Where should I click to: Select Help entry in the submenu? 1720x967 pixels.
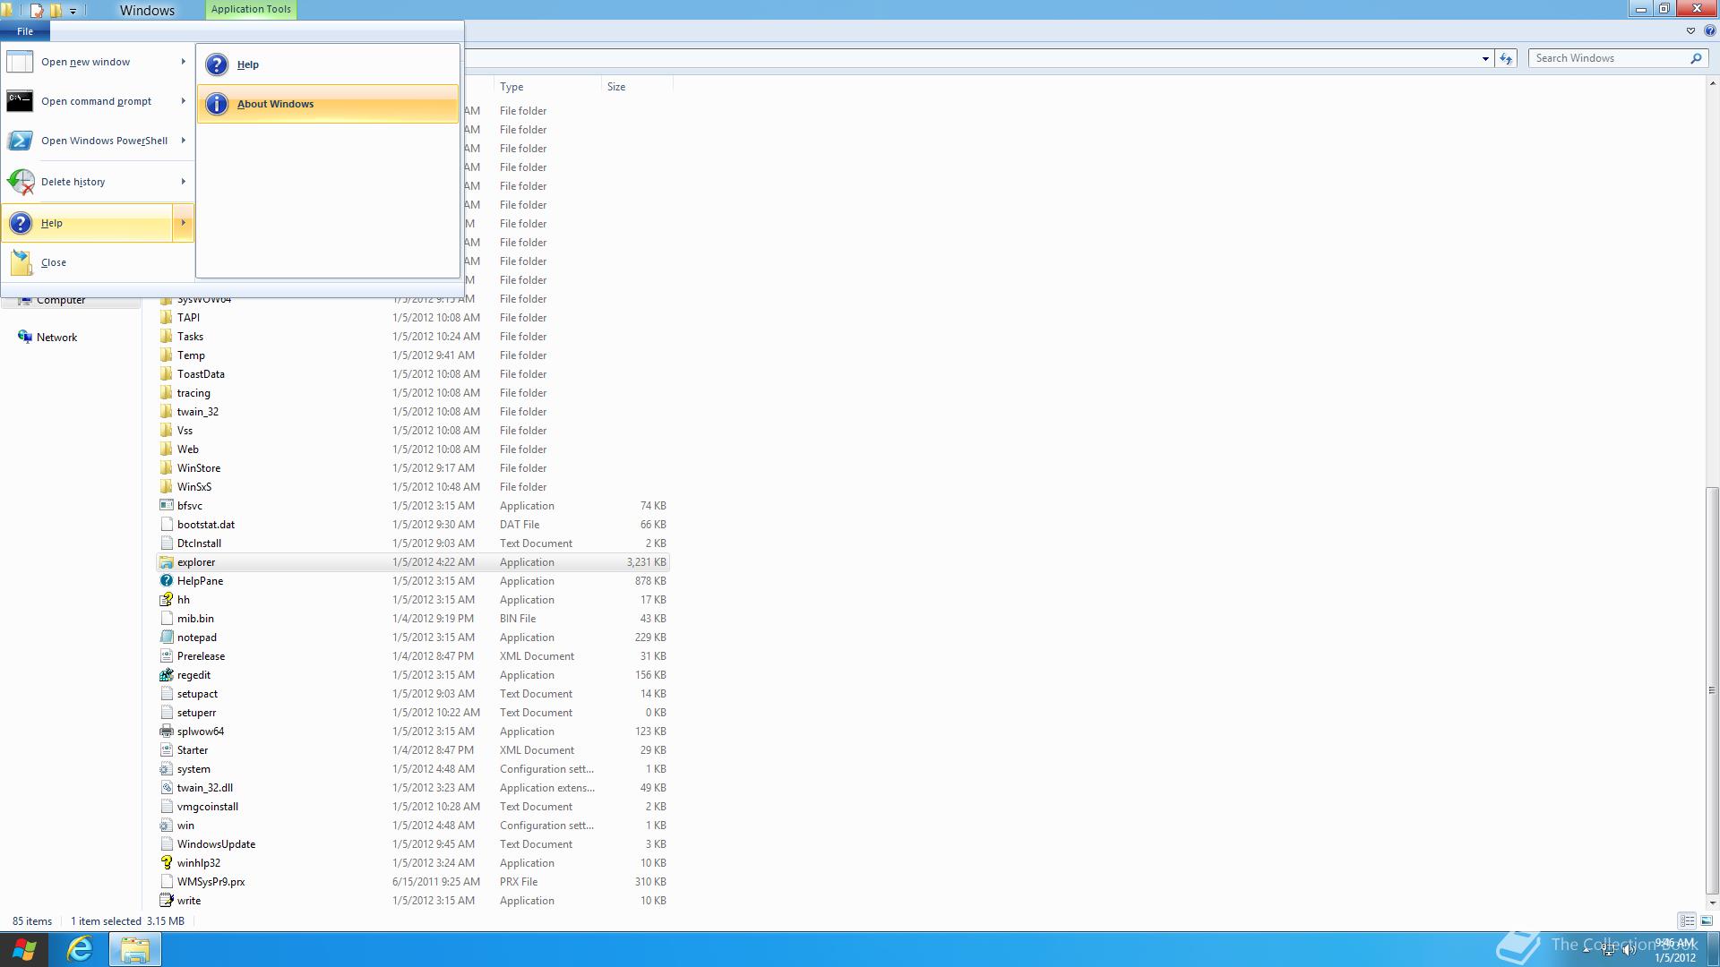(328, 64)
